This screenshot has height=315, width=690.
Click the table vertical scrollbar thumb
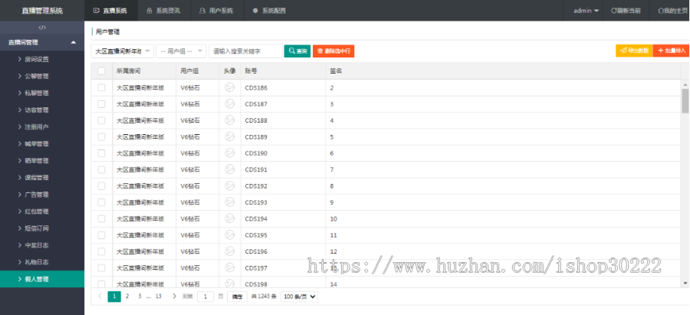pyautogui.click(x=685, y=100)
